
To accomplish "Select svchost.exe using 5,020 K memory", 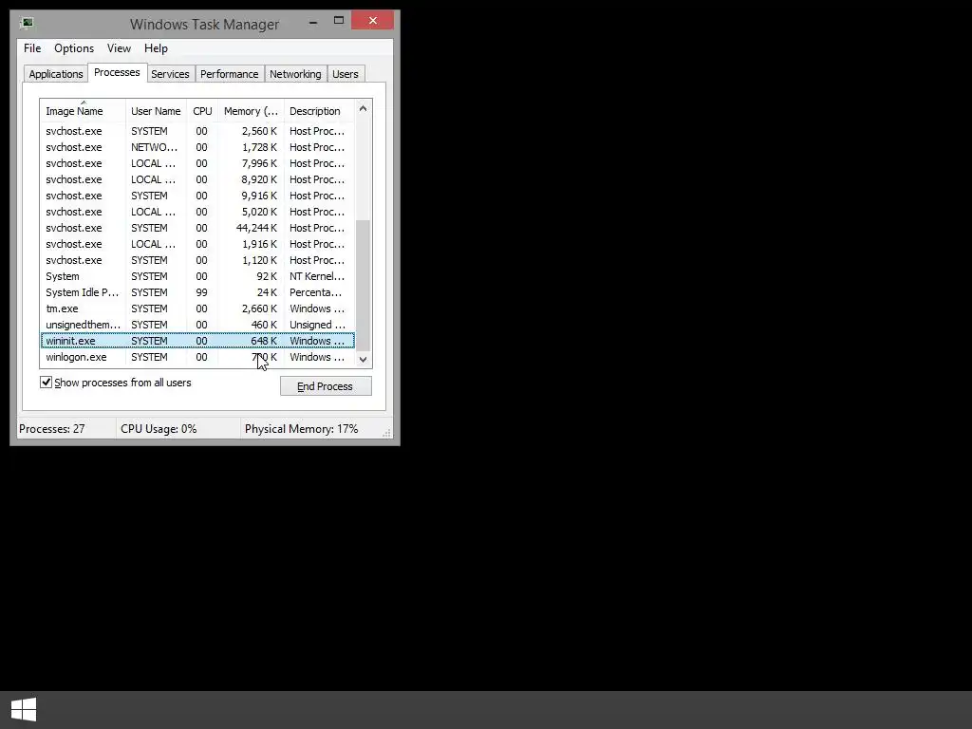I will click(197, 212).
